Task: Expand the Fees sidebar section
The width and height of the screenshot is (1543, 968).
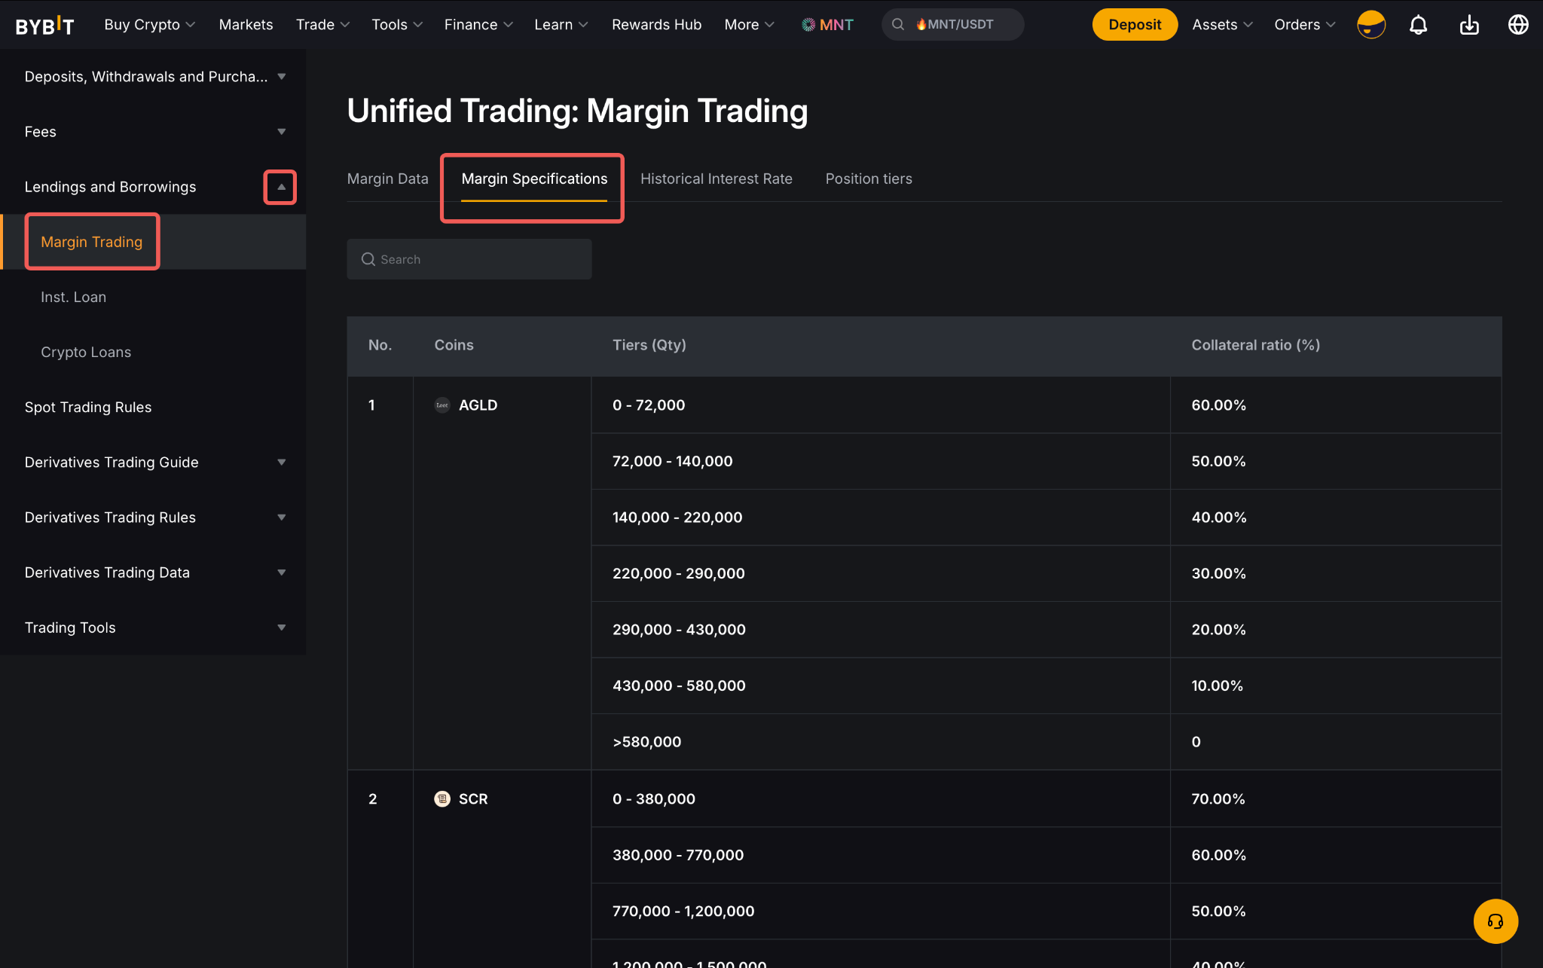Action: click(x=280, y=132)
